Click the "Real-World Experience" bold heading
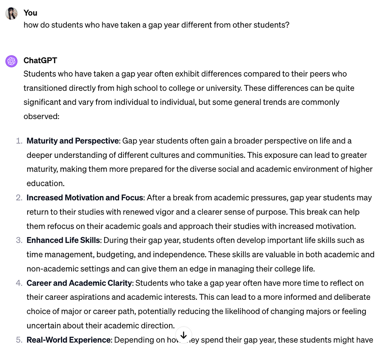This screenshot has height=348, width=381. (x=69, y=340)
